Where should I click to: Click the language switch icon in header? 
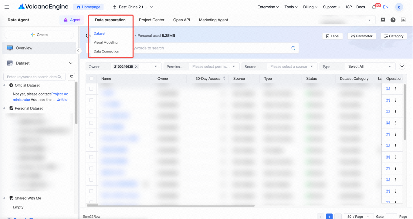coord(403,20)
